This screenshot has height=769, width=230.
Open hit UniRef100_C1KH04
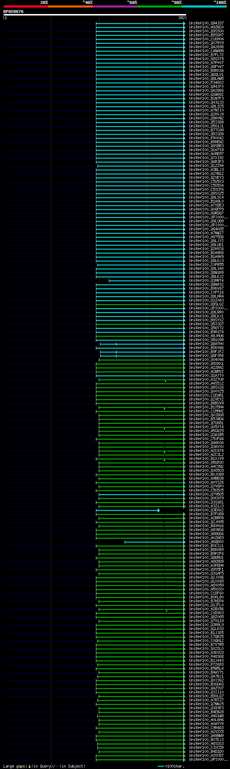point(206,39)
